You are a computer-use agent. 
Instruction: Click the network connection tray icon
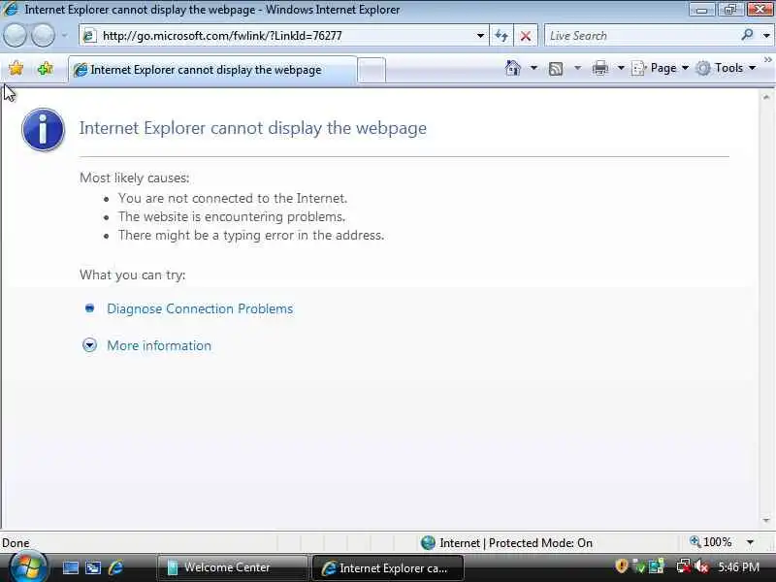tap(657, 566)
